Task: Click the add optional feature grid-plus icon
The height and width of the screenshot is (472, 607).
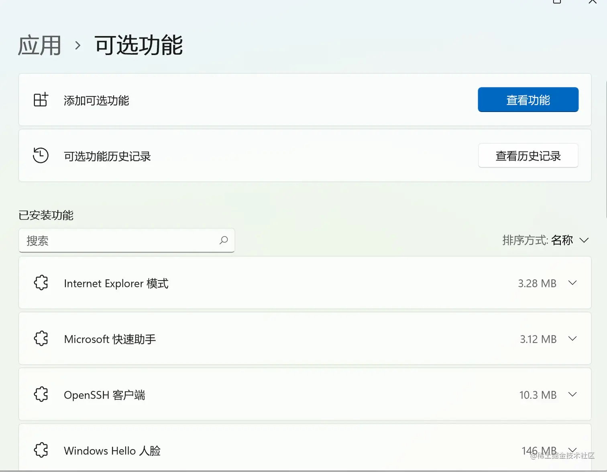Action: [41, 100]
